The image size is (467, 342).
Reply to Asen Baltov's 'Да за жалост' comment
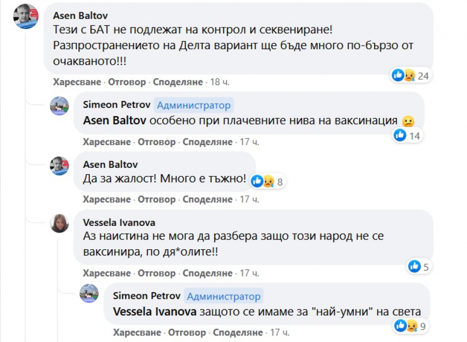pos(157,199)
